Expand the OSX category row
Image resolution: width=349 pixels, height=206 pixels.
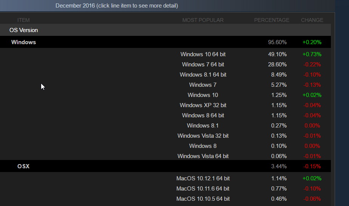[x=165, y=166]
